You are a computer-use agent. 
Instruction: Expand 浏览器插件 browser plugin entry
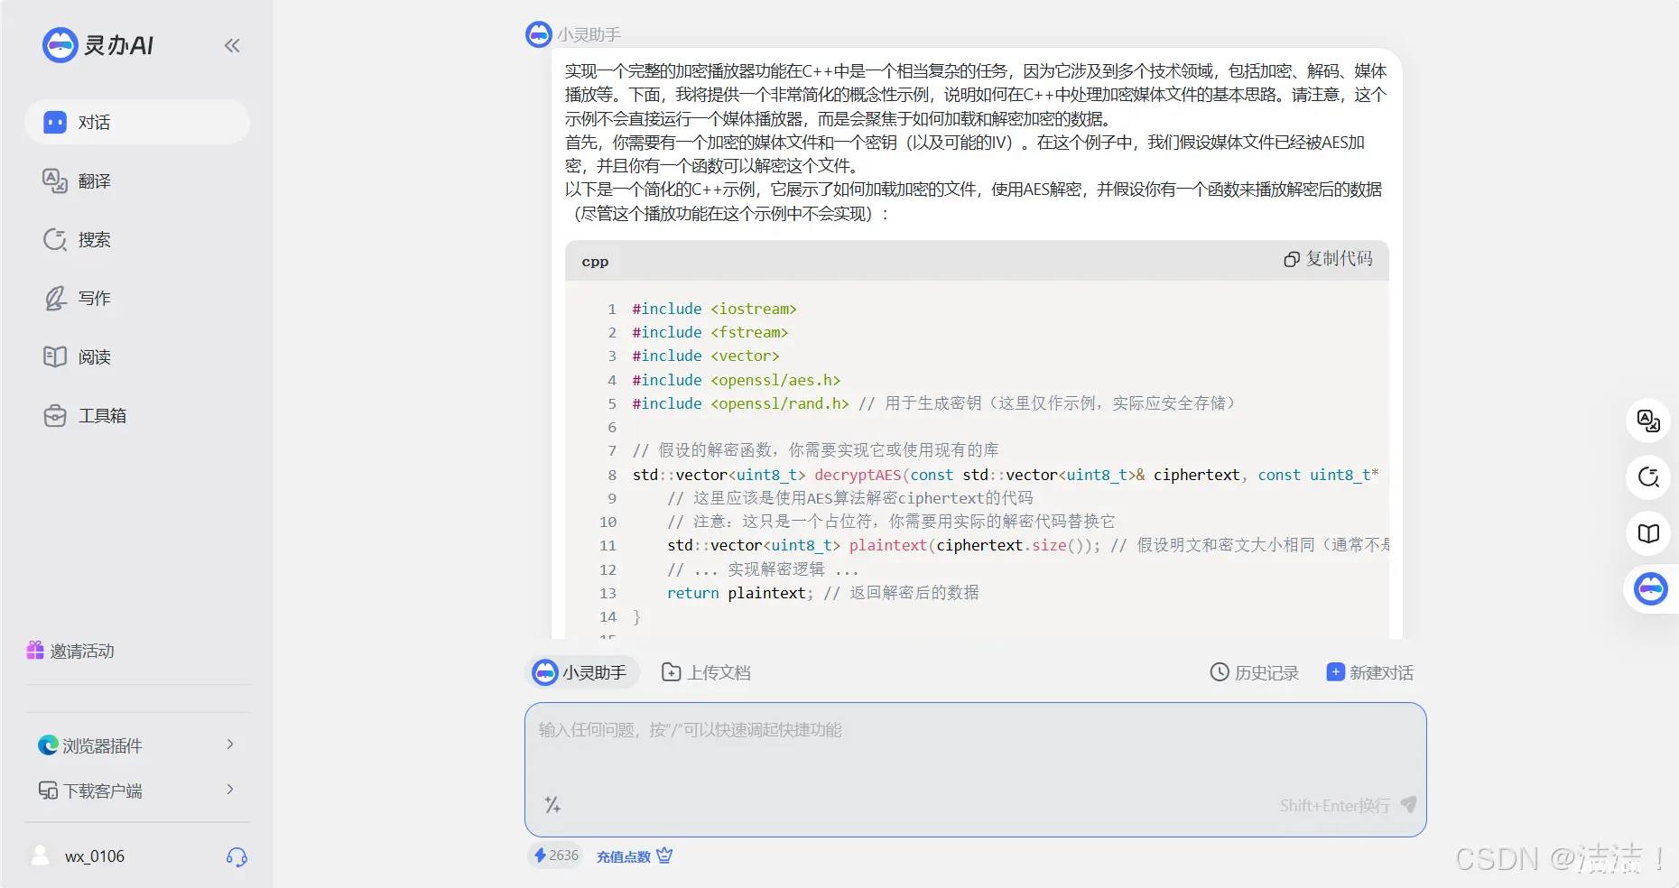pos(137,745)
